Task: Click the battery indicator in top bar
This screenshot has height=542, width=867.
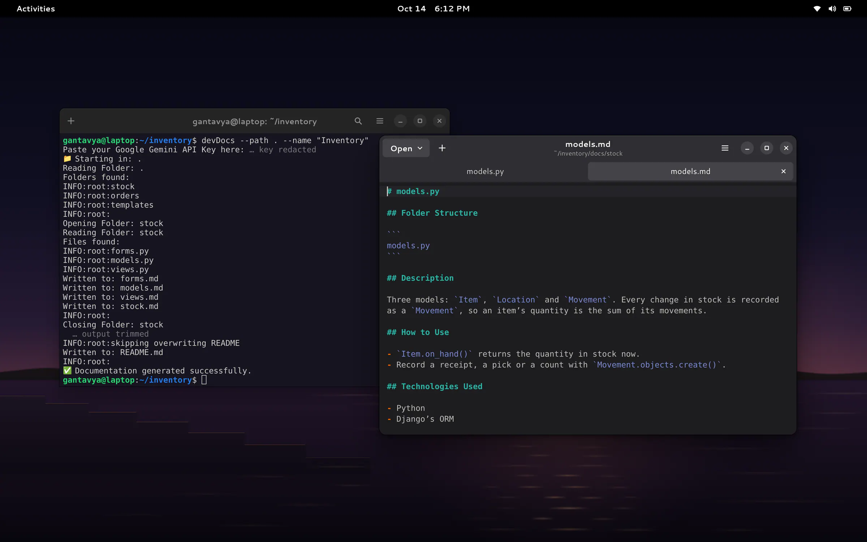Action: point(847,9)
